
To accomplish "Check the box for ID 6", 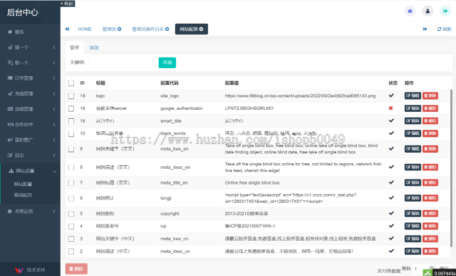I will [x=71, y=199].
